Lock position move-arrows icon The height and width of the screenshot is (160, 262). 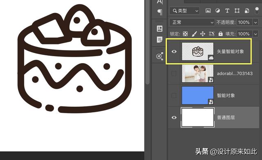[x=203, y=34]
